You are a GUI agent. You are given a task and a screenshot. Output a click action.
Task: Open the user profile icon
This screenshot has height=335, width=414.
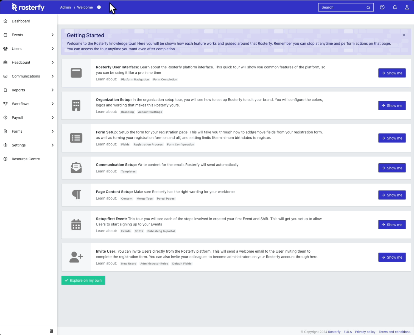click(x=407, y=7)
